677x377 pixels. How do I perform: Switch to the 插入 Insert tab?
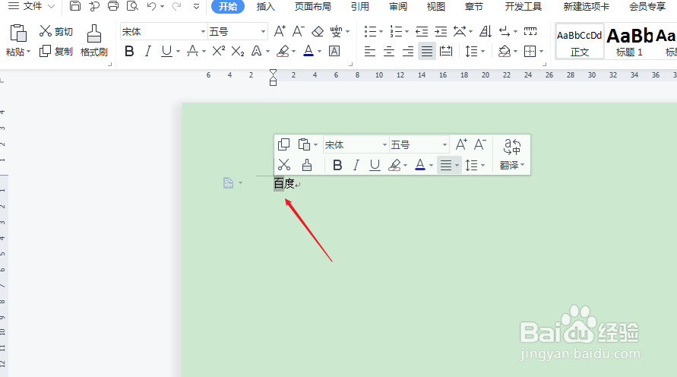point(265,7)
